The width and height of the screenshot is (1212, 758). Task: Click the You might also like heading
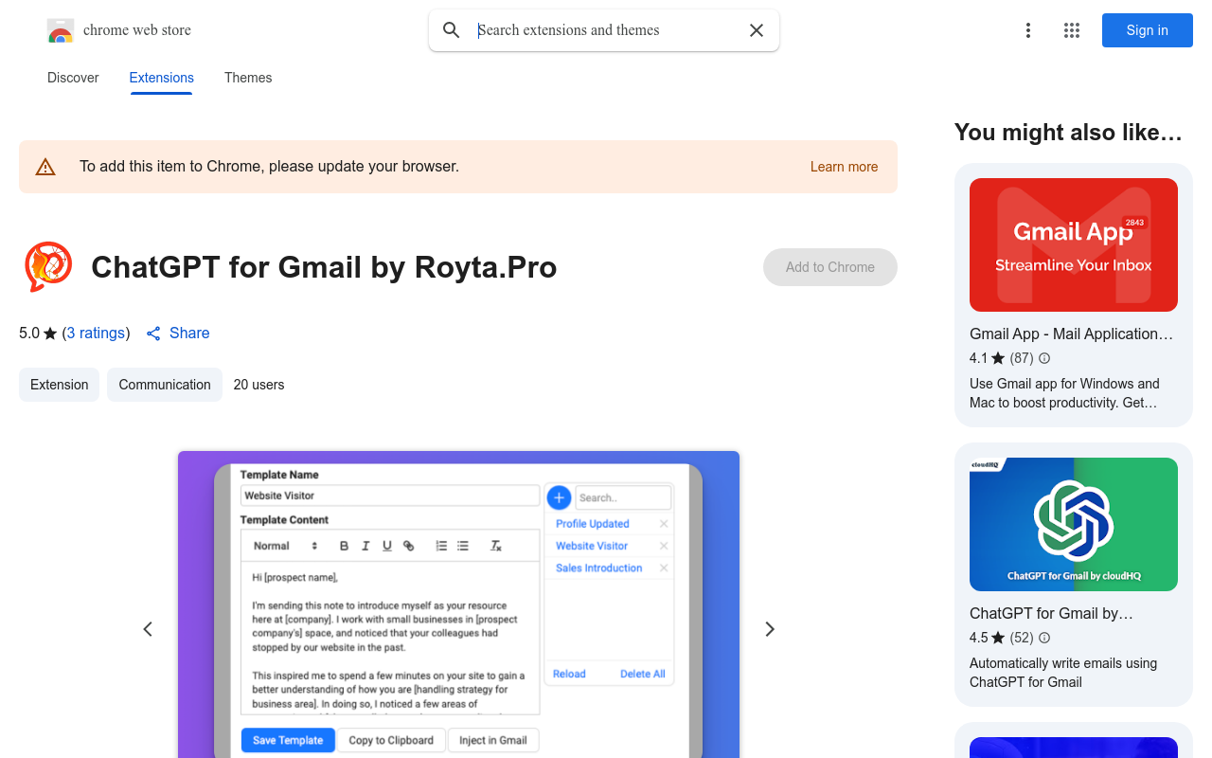coord(1068,133)
